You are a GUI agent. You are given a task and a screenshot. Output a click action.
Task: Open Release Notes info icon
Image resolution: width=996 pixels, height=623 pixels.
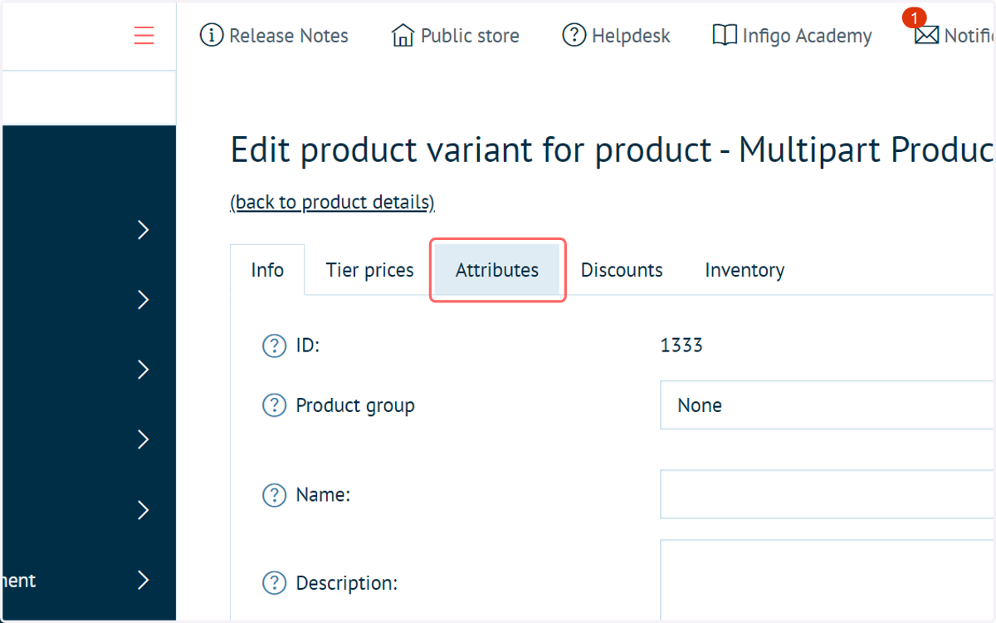tap(212, 36)
